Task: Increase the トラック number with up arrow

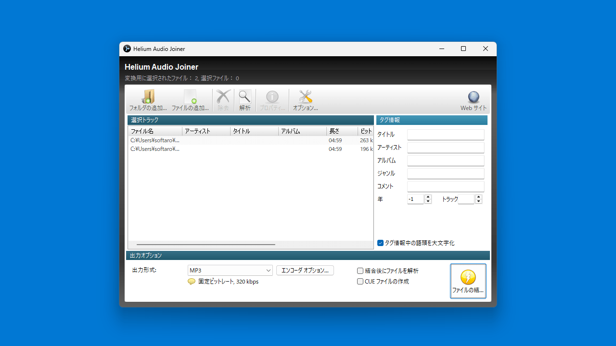Action: pyautogui.click(x=478, y=197)
